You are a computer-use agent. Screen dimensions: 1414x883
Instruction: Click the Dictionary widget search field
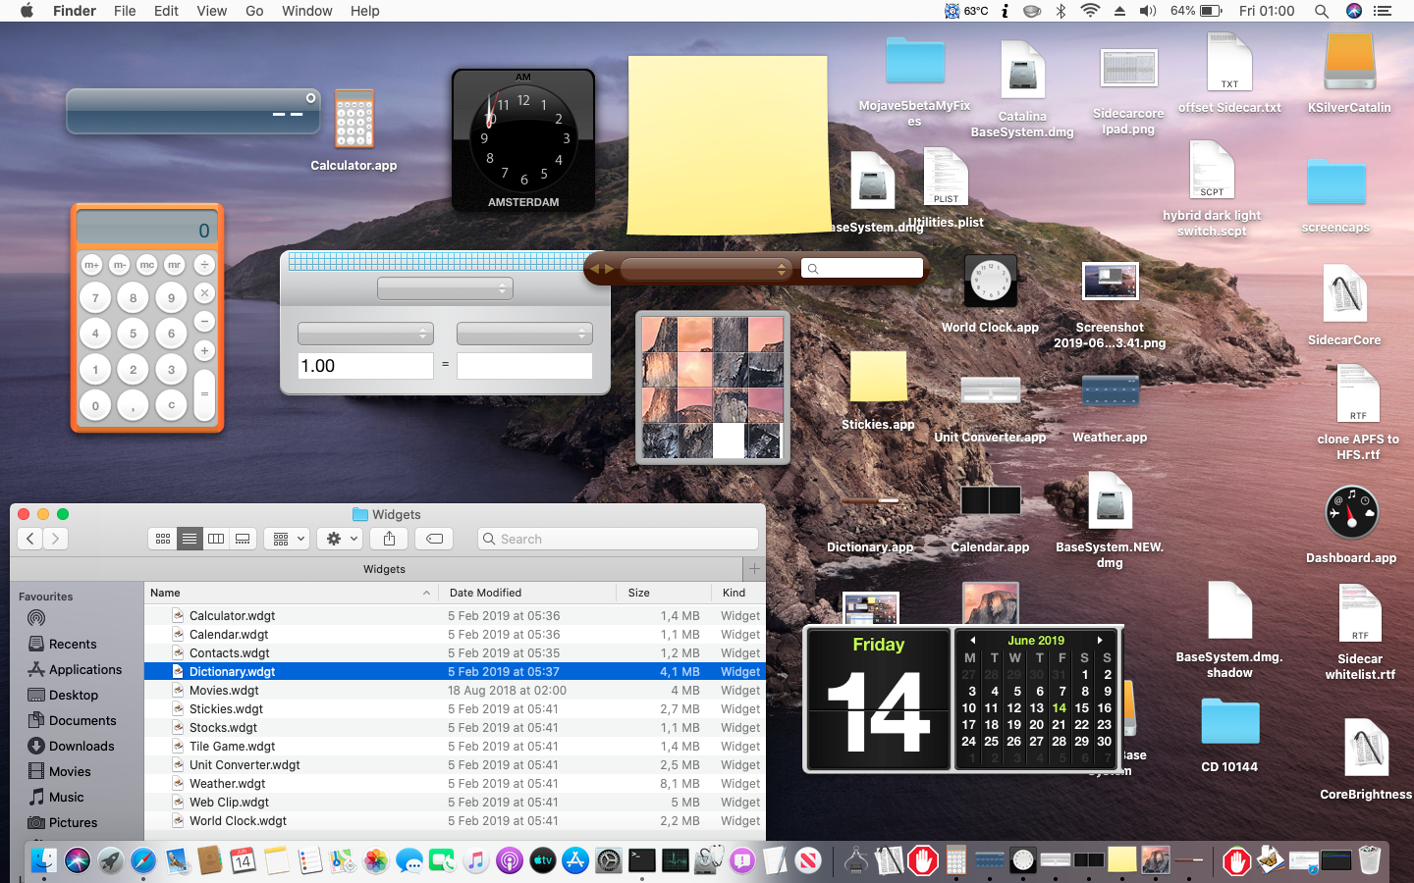pos(862,268)
